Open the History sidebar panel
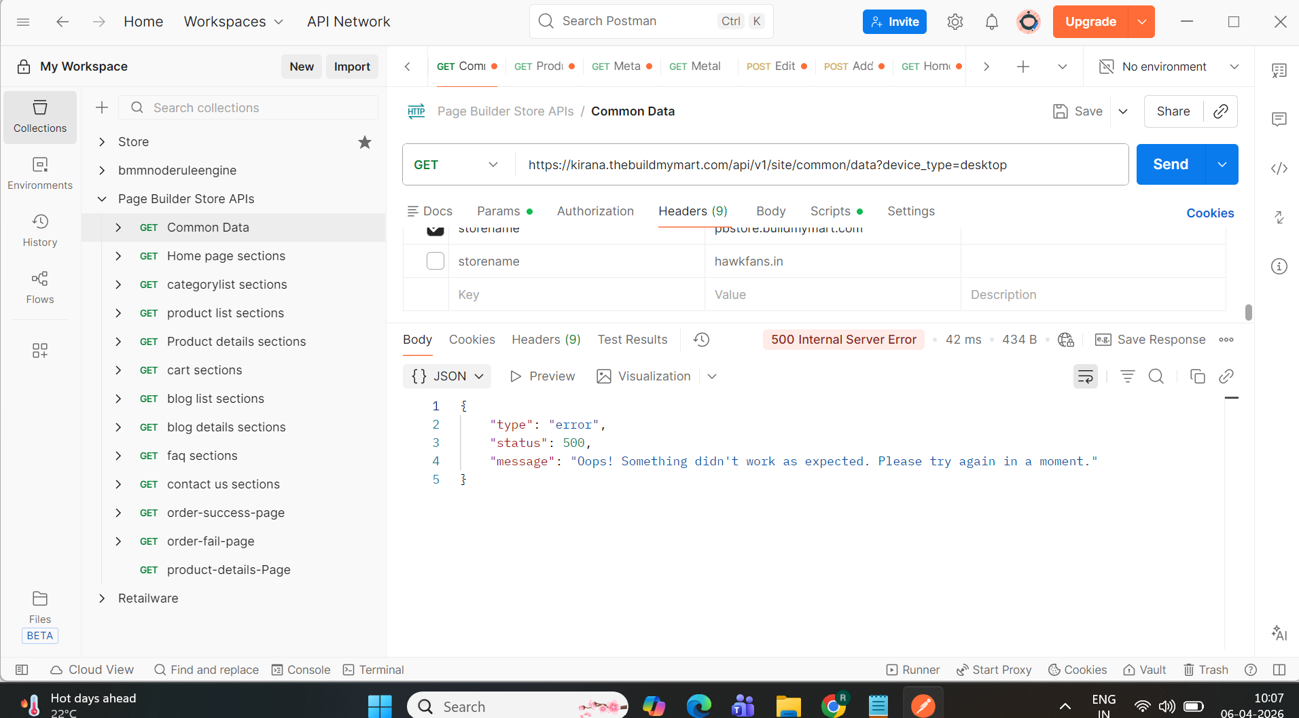The height and width of the screenshot is (718, 1299). pos(40,231)
